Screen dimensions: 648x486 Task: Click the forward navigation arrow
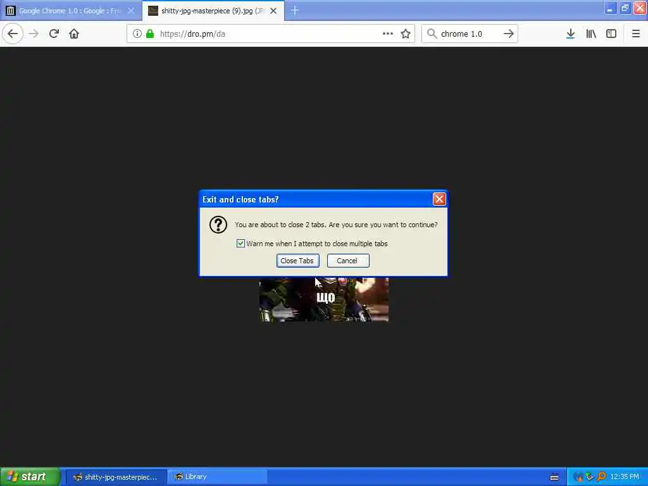tap(34, 34)
